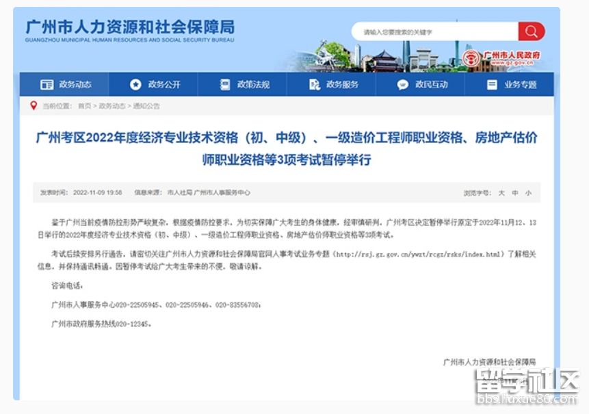
Task: Set browsing font size to 大
Action: click(x=501, y=193)
